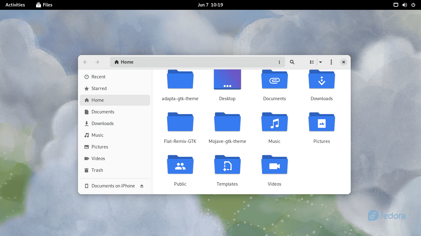
Task: Open the Mojave-gtk-theme folder icon
Action: click(227, 122)
